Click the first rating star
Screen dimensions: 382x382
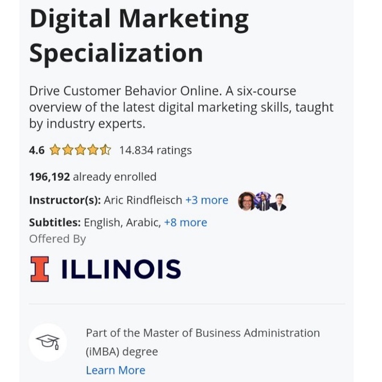(x=55, y=150)
